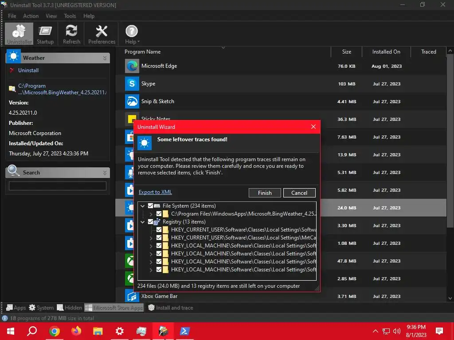
Task: Sort list by Installed On column
Action: [x=386, y=52]
